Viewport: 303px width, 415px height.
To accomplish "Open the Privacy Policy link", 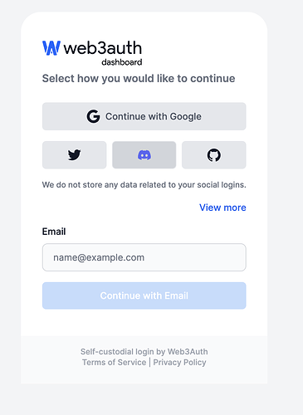I will 179,362.
